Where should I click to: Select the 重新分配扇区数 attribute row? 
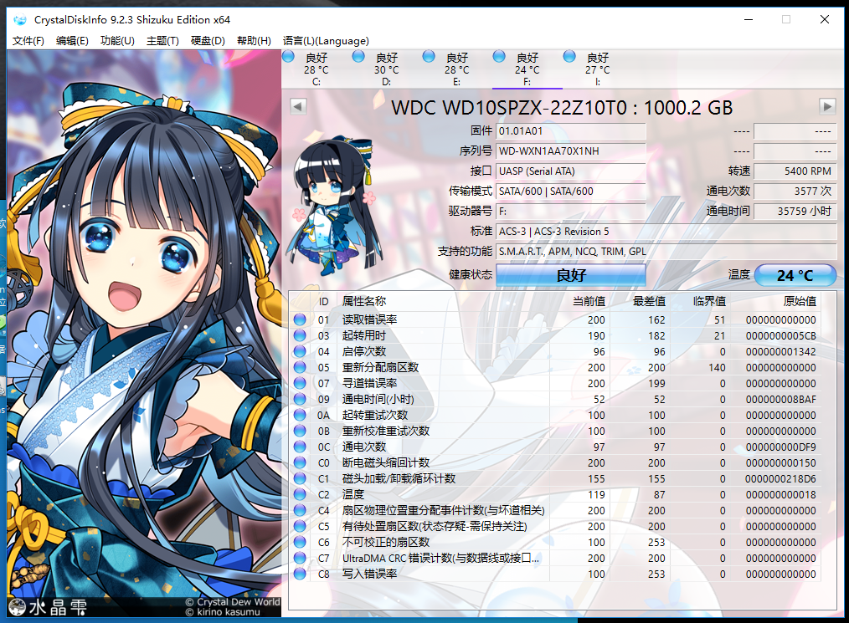point(381,367)
